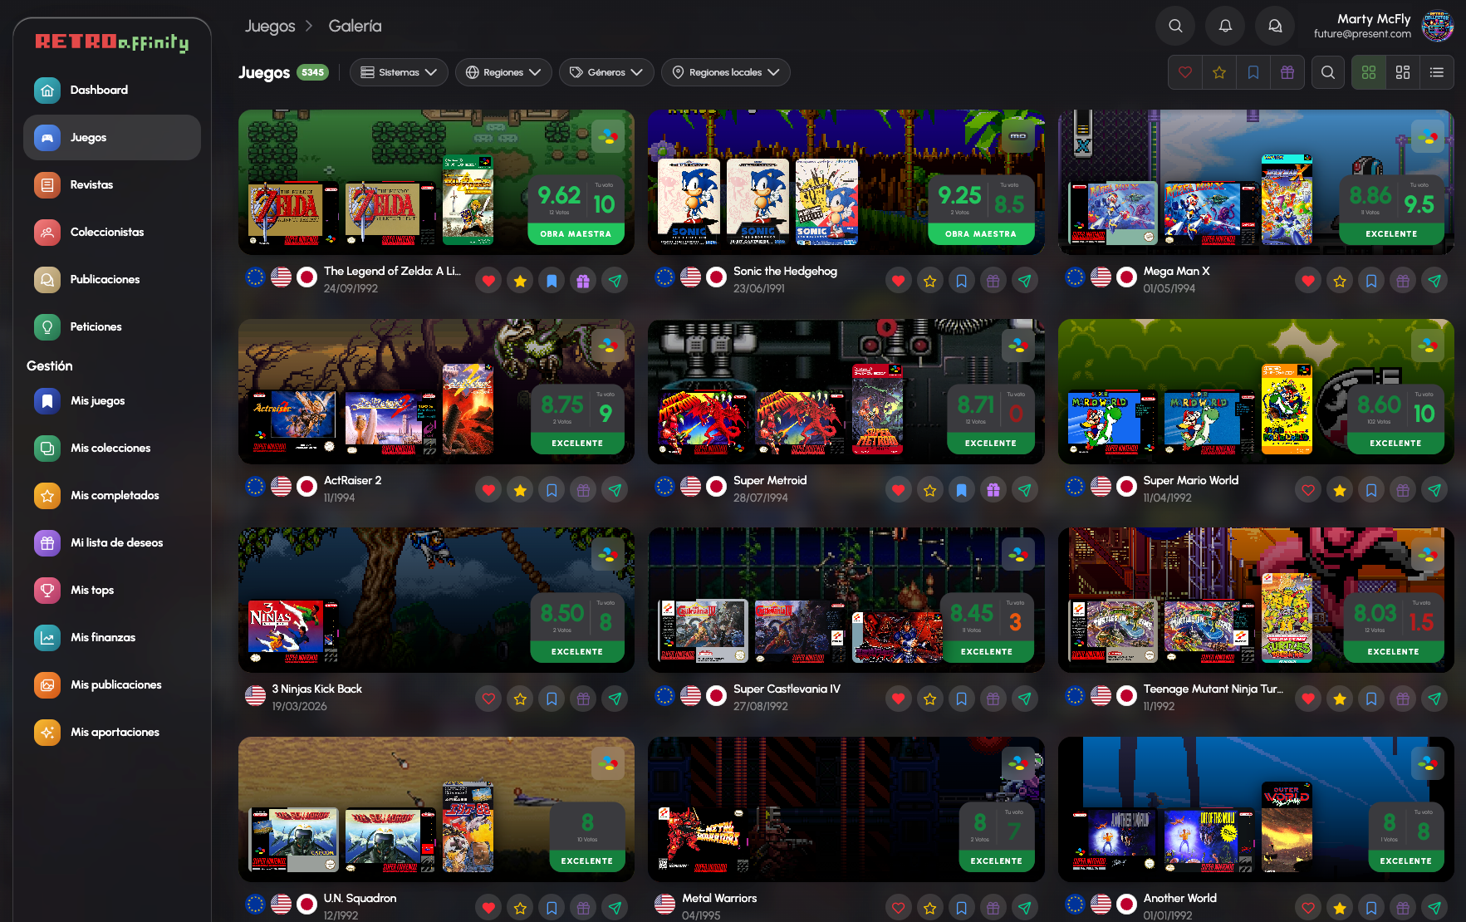1466x922 pixels.
Task: Toggle wishlist gift for The Legend of Zelda
Action: (583, 281)
